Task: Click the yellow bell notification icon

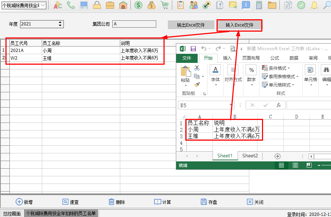Action: coord(314,5)
